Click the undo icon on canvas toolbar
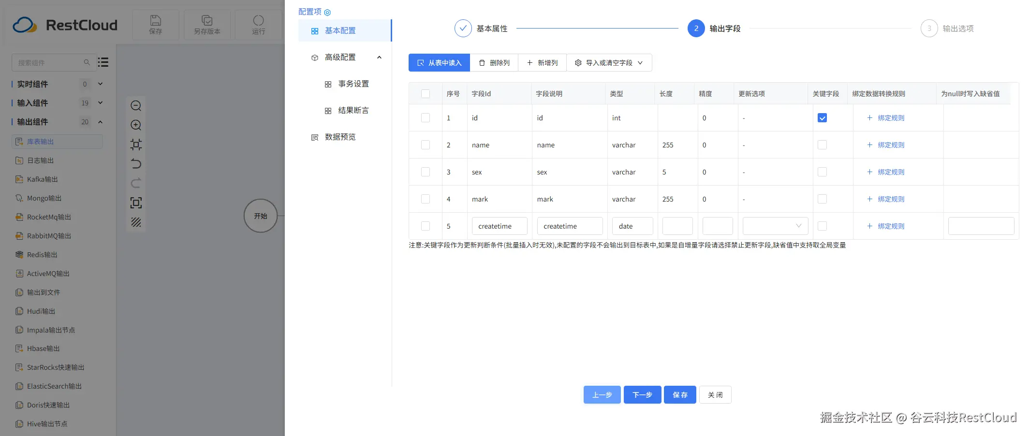The image size is (1029, 436). [136, 164]
